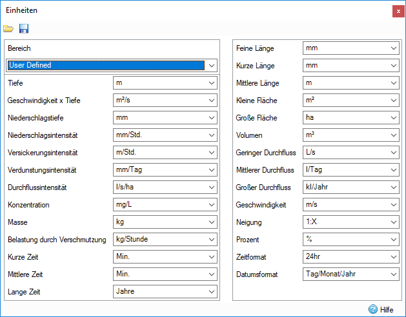Change the Geschwindigkeit m/s dropdown
The image size is (406, 317).
394,205
